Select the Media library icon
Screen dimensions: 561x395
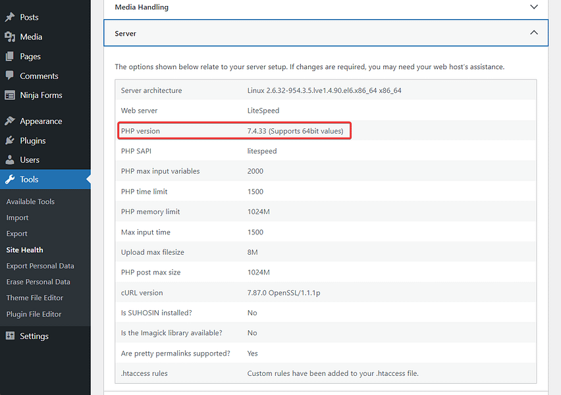(x=11, y=37)
